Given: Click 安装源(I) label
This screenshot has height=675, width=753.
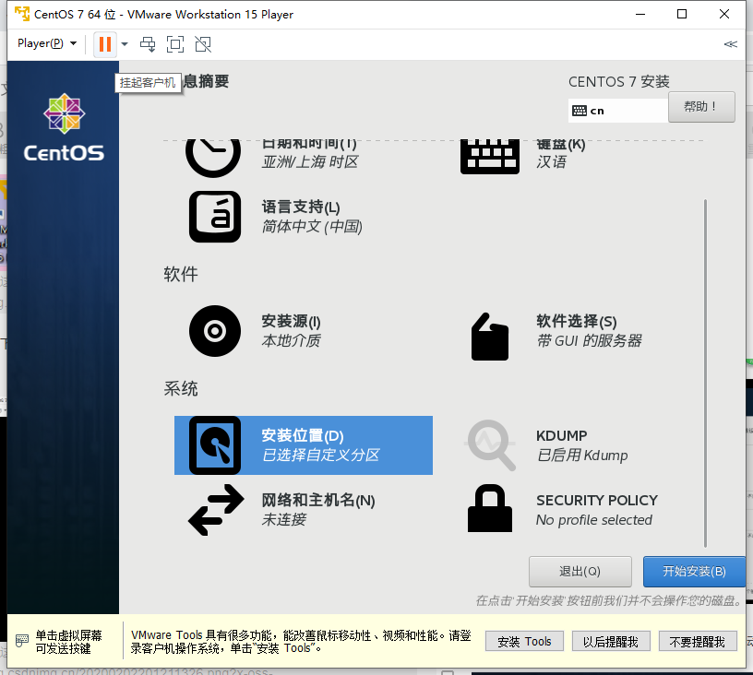Looking at the screenshot, I should point(291,321).
